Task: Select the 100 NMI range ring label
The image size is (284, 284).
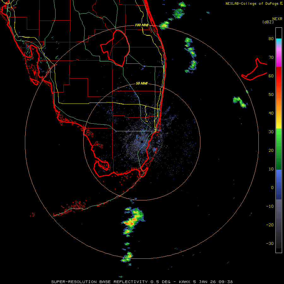Action: (142, 25)
